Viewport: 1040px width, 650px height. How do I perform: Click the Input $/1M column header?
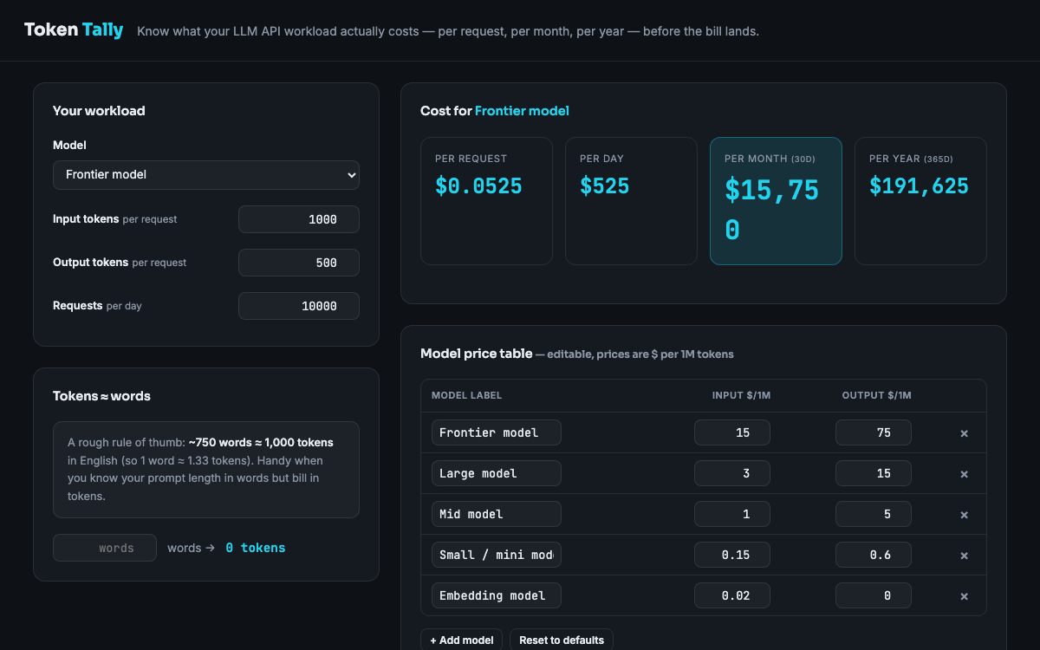(x=741, y=395)
